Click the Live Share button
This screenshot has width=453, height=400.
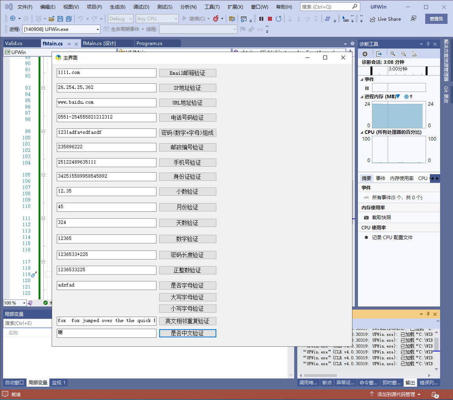(385, 19)
